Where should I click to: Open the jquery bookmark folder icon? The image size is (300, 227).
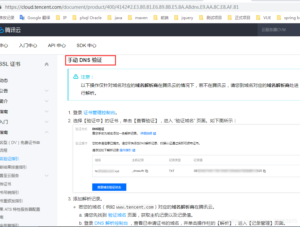(x=176, y=18)
